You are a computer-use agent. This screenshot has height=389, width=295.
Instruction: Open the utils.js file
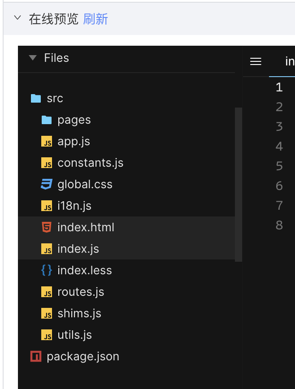pyautogui.click(x=75, y=335)
